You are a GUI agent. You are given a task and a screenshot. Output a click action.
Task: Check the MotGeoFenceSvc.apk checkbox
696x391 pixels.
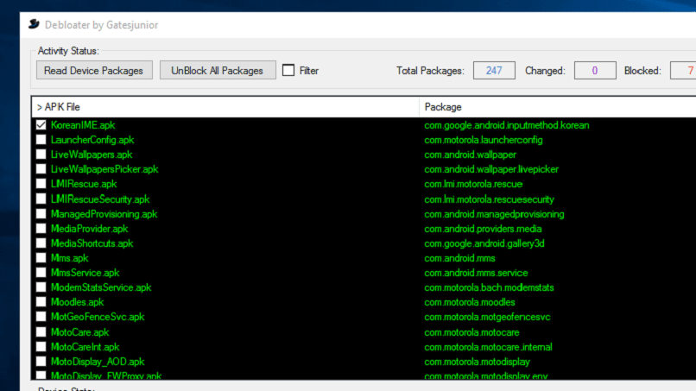tap(41, 317)
